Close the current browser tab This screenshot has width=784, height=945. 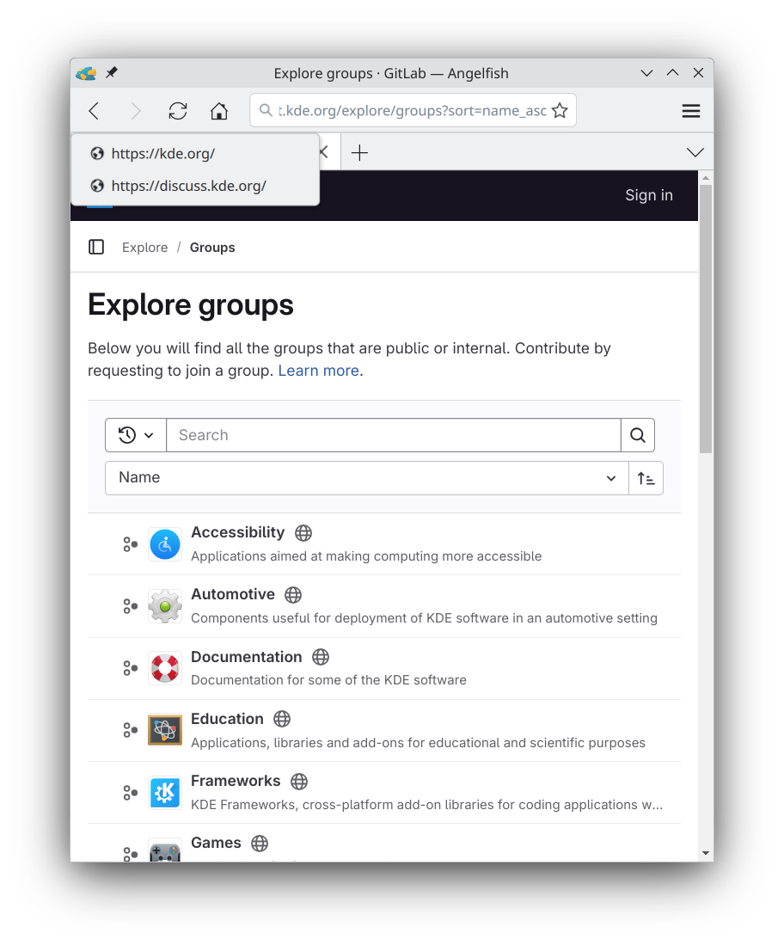coord(324,152)
